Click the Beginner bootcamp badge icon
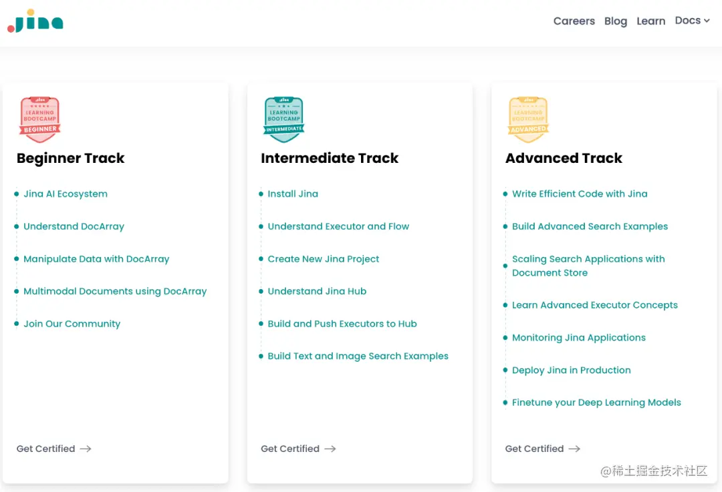Image resolution: width=722 pixels, height=492 pixels. 40,119
